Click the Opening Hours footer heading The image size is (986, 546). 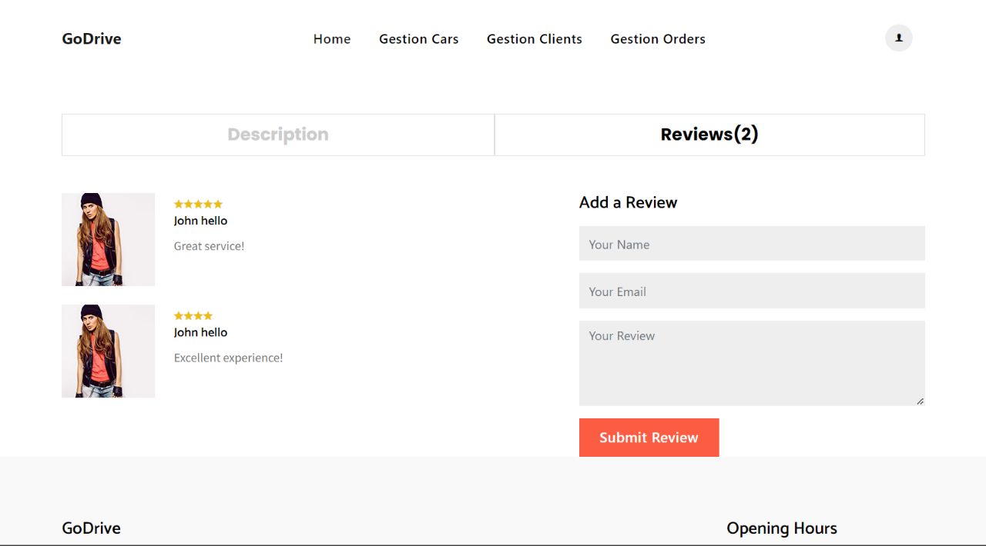pos(782,528)
